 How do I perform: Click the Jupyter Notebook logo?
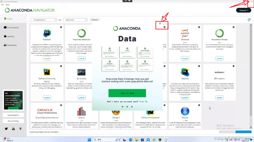coord(185,33)
